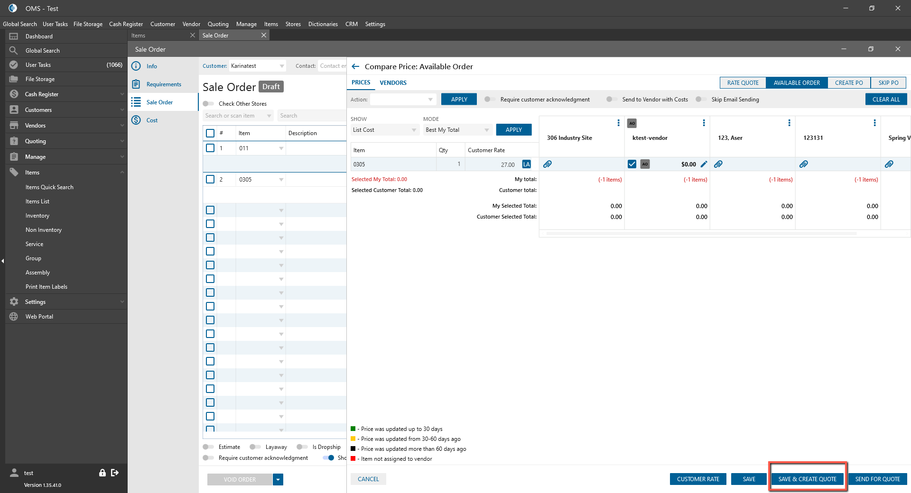Click the Cost dollar icon

136,120
